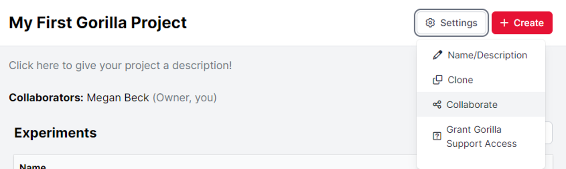Click the (Owner, you) role text
Viewport: 566px width, 169px height.
click(x=185, y=98)
